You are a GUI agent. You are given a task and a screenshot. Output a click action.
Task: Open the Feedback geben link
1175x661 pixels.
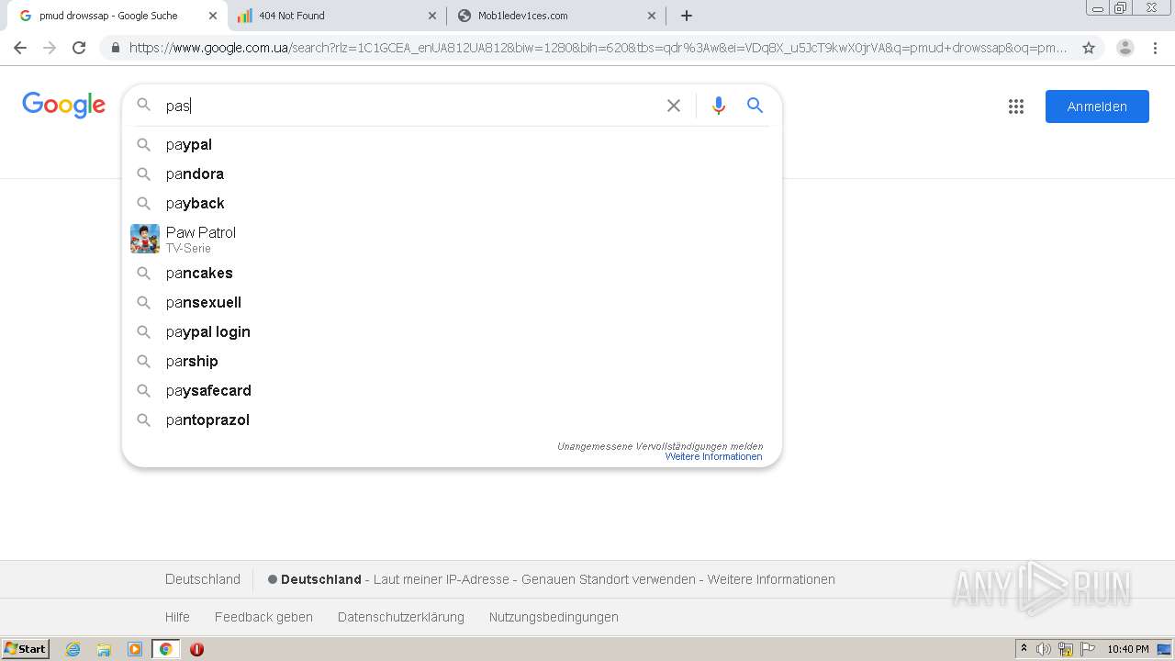tap(263, 617)
